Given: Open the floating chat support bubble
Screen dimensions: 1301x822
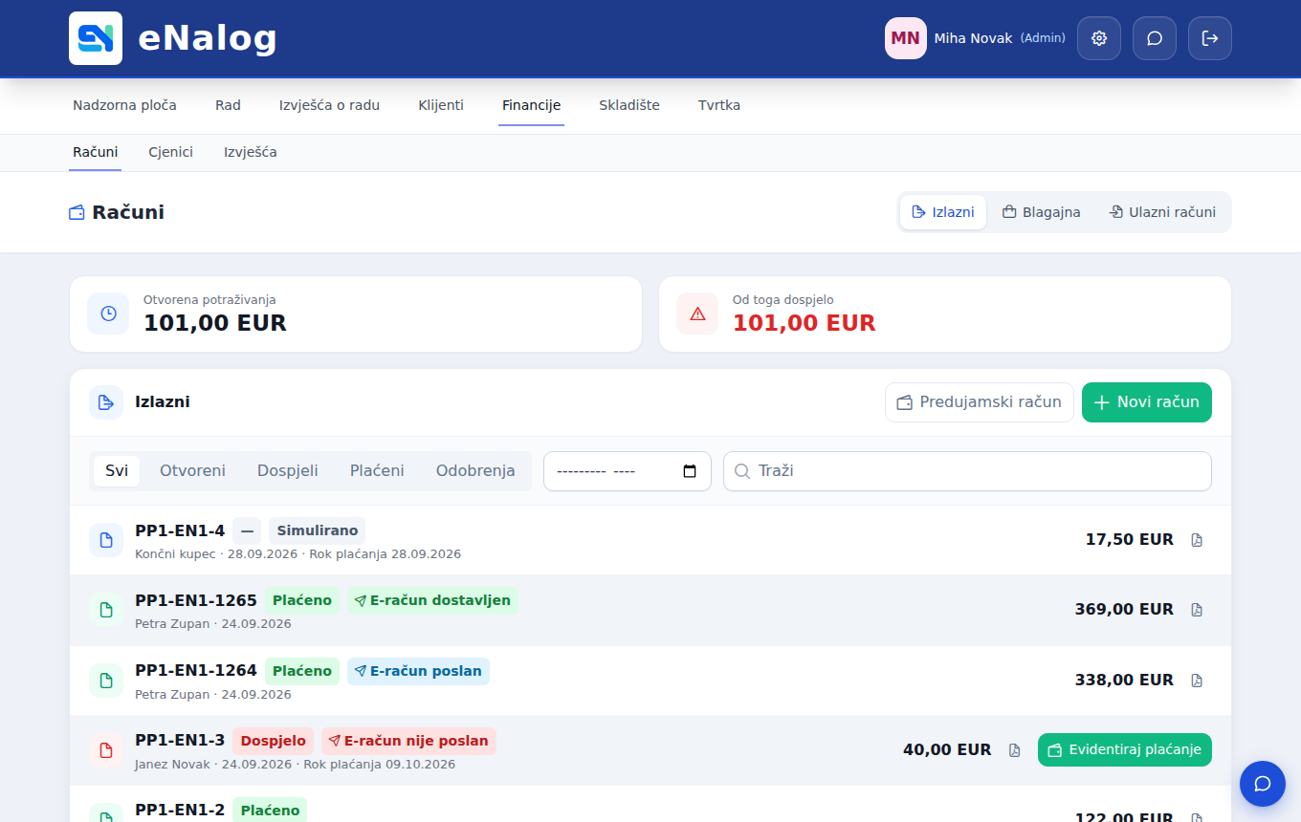Looking at the screenshot, I should [x=1263, y=784].
